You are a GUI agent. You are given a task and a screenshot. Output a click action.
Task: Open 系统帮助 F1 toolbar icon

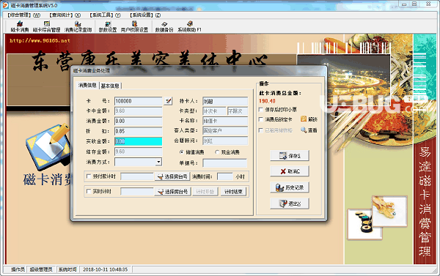click(x=190, y=26)
